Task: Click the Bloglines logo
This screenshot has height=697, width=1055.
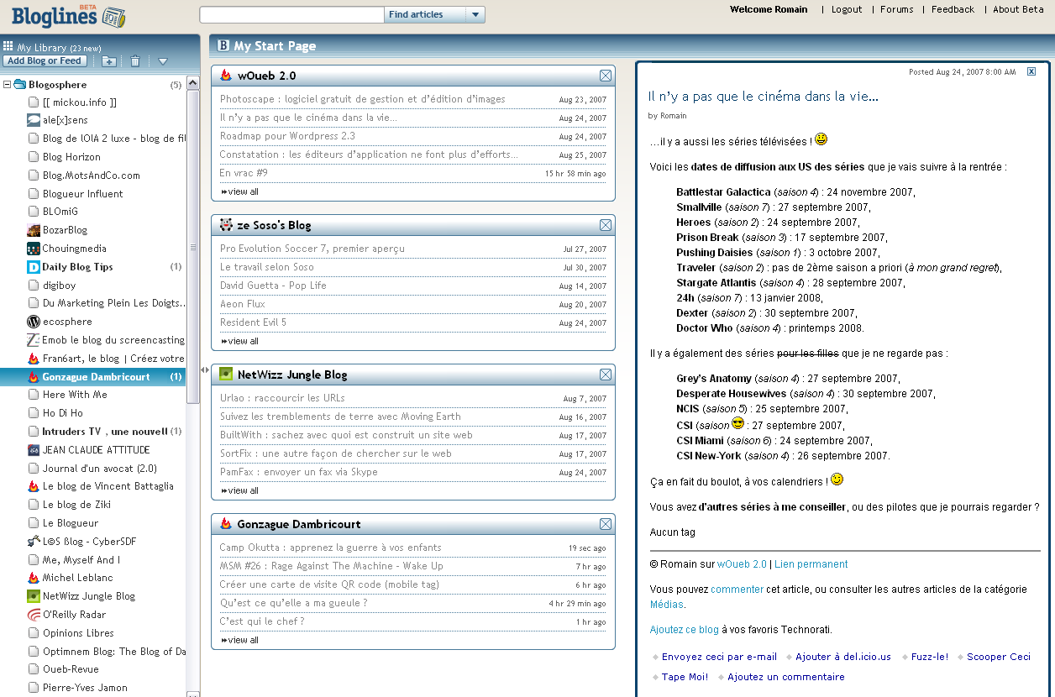Action: (x=68, y=15)
